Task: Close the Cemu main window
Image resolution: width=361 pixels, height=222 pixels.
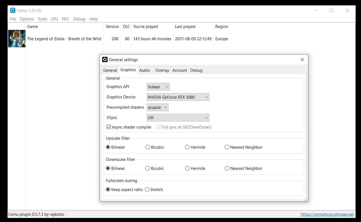Action: [347, 10]
